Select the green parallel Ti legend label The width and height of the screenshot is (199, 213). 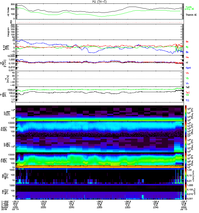click(x=187, y=95)
